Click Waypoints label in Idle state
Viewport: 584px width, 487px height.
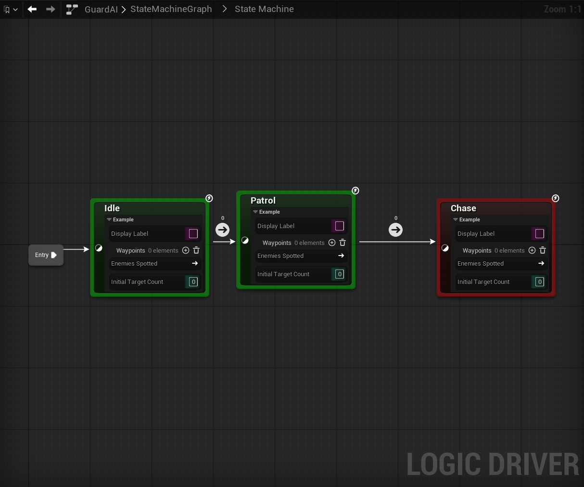coord(131,251)
